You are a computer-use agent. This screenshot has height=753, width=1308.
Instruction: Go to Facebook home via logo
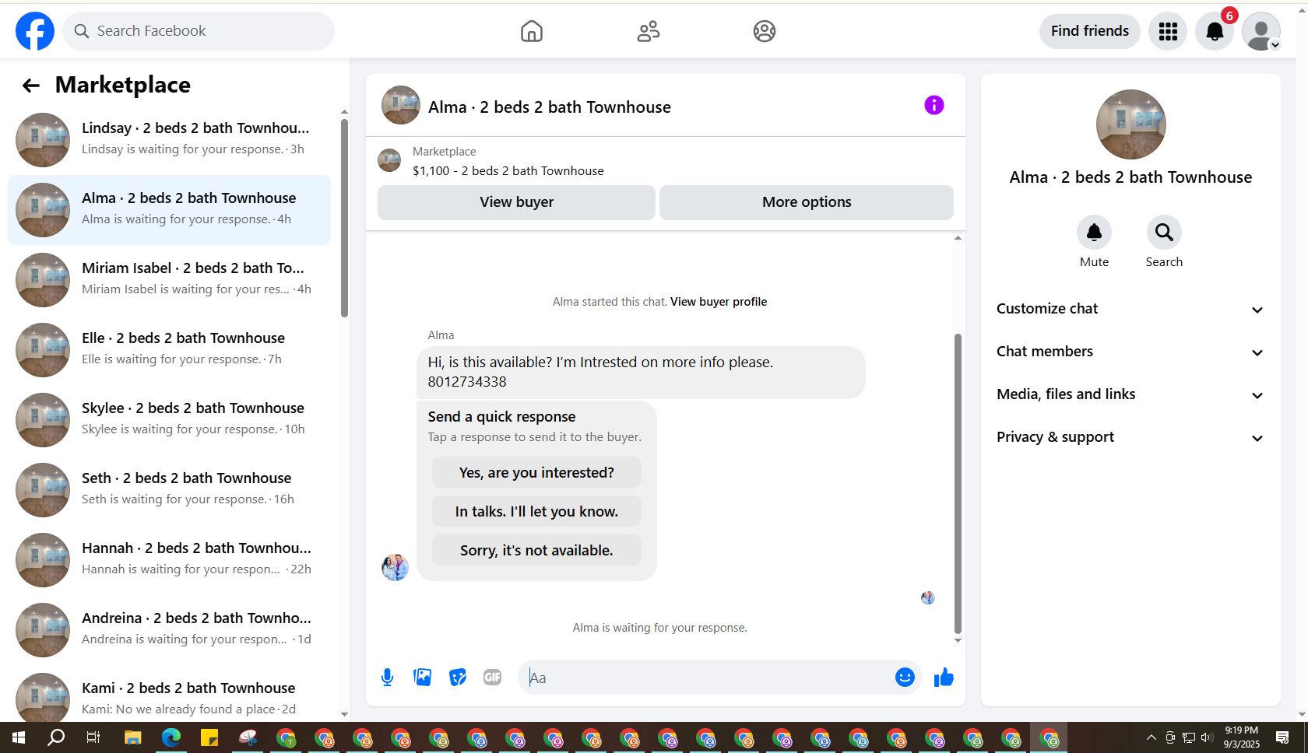35,31
